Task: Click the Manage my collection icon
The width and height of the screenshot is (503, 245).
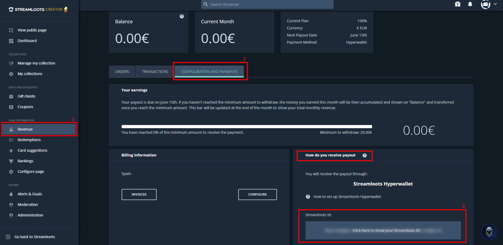Action: tap(11, 63)
